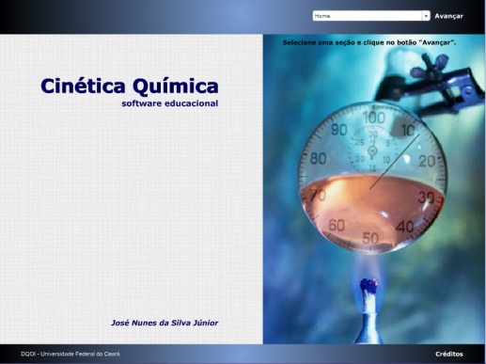Click the number 50 on the stopwatch dial
This screenshot has height=364, width=486.
pyautogui.click(x=370, y=238)
